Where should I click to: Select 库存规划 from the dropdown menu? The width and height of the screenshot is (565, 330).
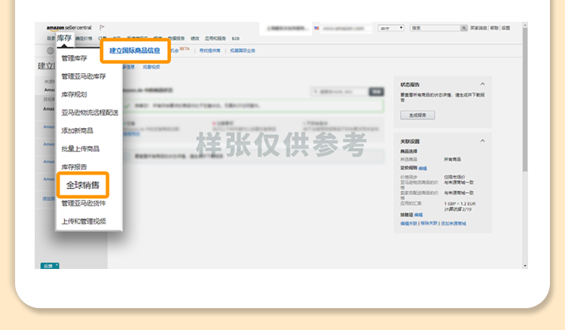click(x=74, y=94)
